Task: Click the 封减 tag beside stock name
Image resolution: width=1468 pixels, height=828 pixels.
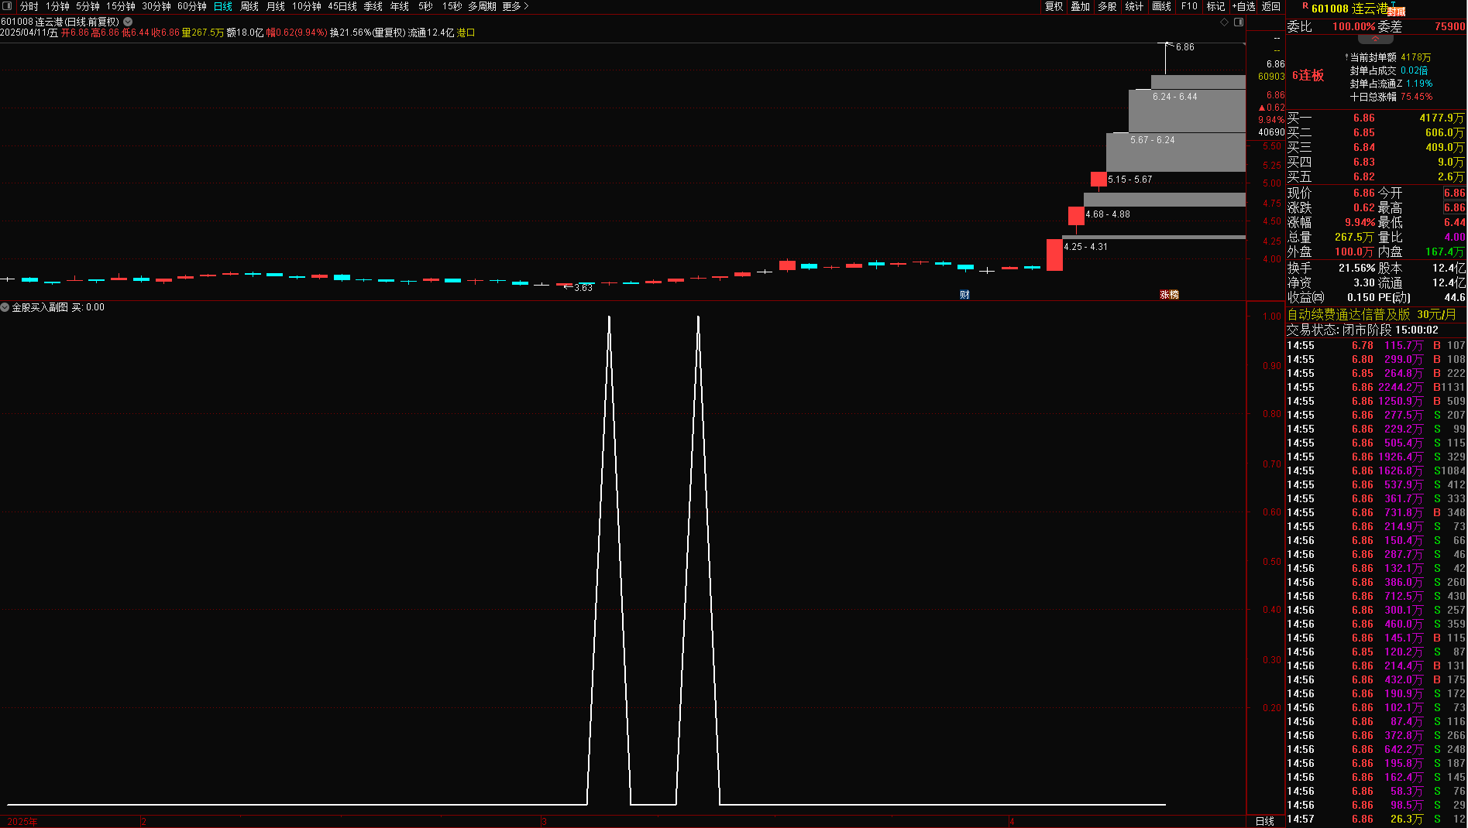Action: (x=1396, y=12)
